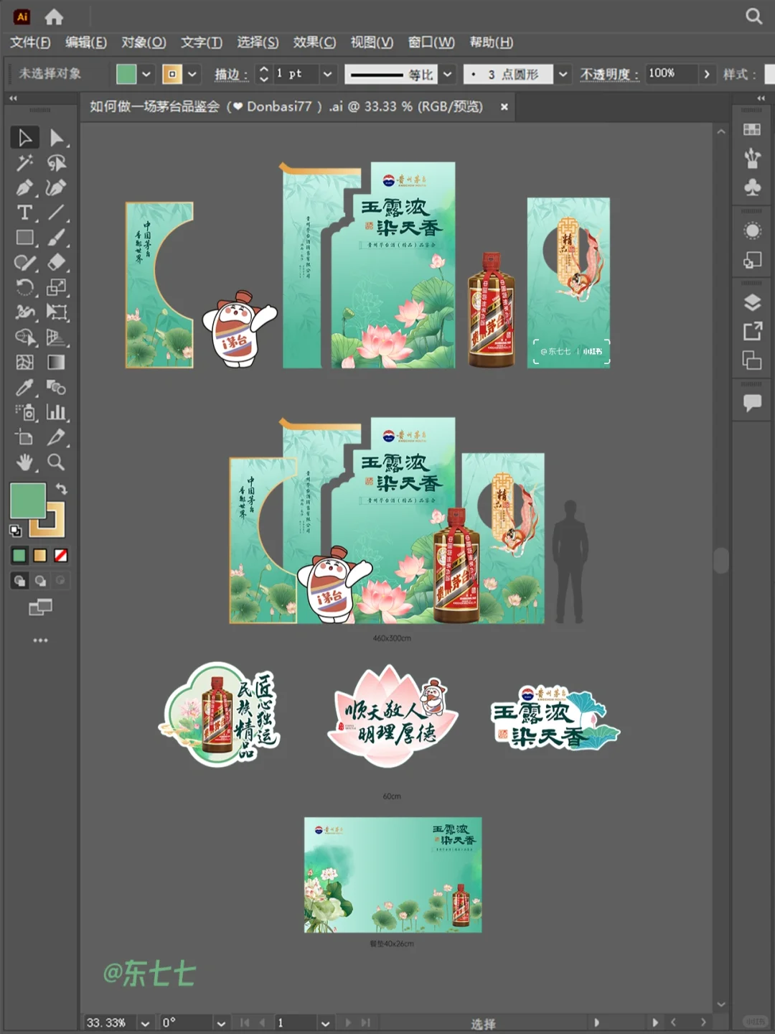Select the Direct Selection tool
This screenshot has height=1034, width=775.
(57, 137)
